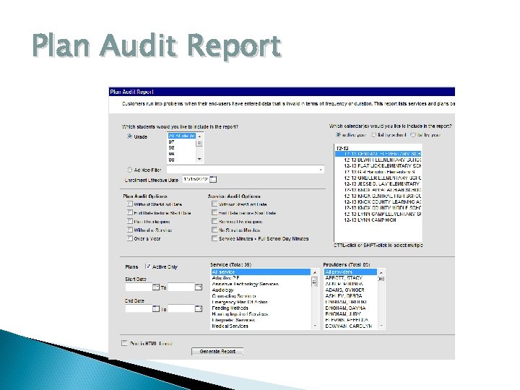This screenshot has width=520, height=390.
Task: Open calendar icon for Start Date To field
Action: tap(199, 287)
